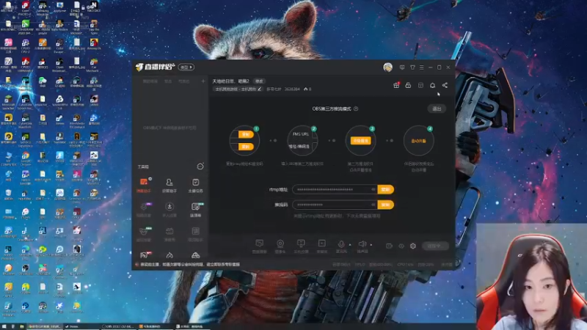587x330 pixels.
Task: Click the share icon in room header
Action: [445, 85]
